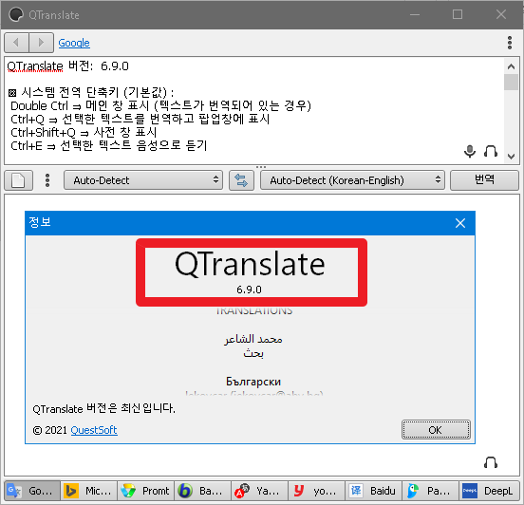Select the Promt translation service tab
This screenshot has height=505, width=524.
146,491
